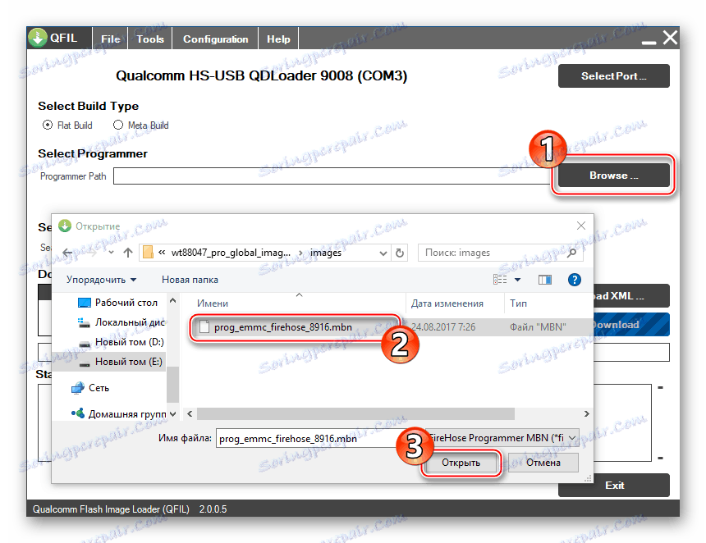Click Browse for programmer path

[613, 175]
